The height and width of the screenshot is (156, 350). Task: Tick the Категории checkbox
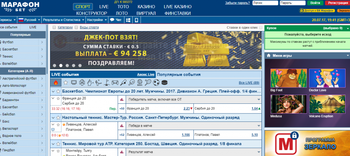[54, 27]
